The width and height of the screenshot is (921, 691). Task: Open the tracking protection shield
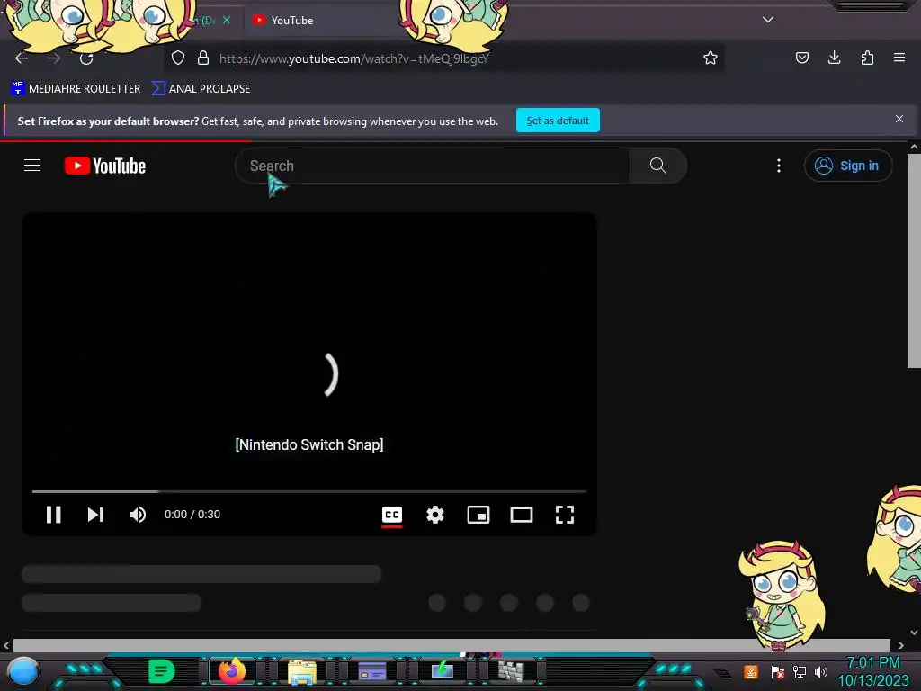tap(178, 58)
